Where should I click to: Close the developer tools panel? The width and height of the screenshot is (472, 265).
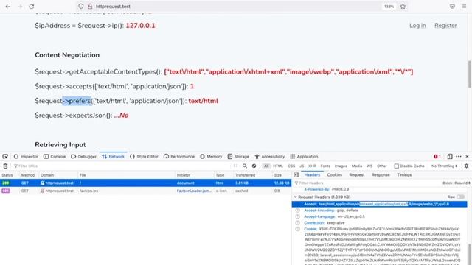pos(467,157)
